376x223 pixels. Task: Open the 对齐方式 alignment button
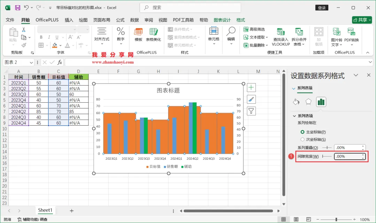coord(102,36)
